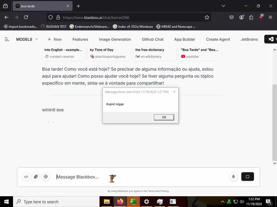This screenshot has width=277, height=207.
Task: Click the VS Code extension button
Action: [x=271, y=39]
